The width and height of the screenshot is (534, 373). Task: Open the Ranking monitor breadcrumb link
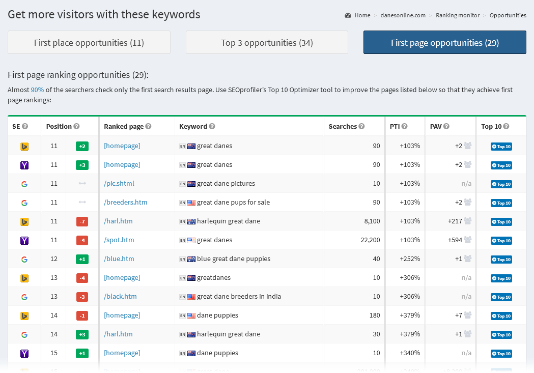(458, 15)
